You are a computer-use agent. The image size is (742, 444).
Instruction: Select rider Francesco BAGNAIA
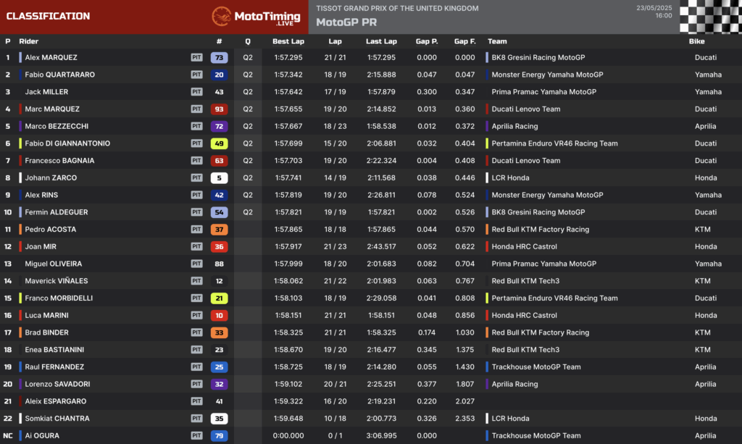point(59,161)
